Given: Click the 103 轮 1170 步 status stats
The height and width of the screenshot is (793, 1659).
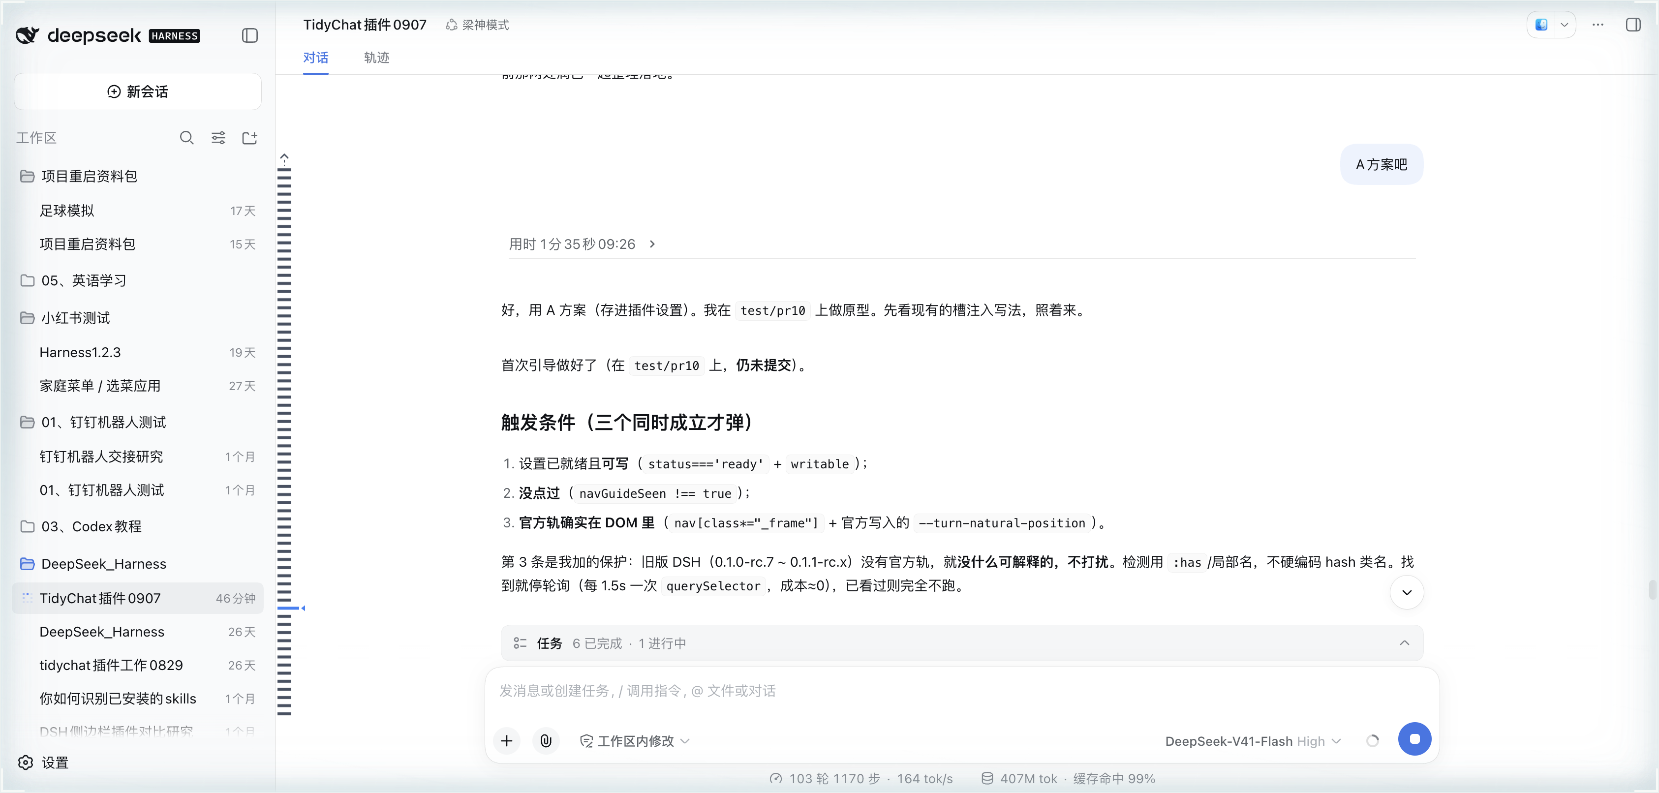Looking at the screenshot, I should (x=861, y=779).
